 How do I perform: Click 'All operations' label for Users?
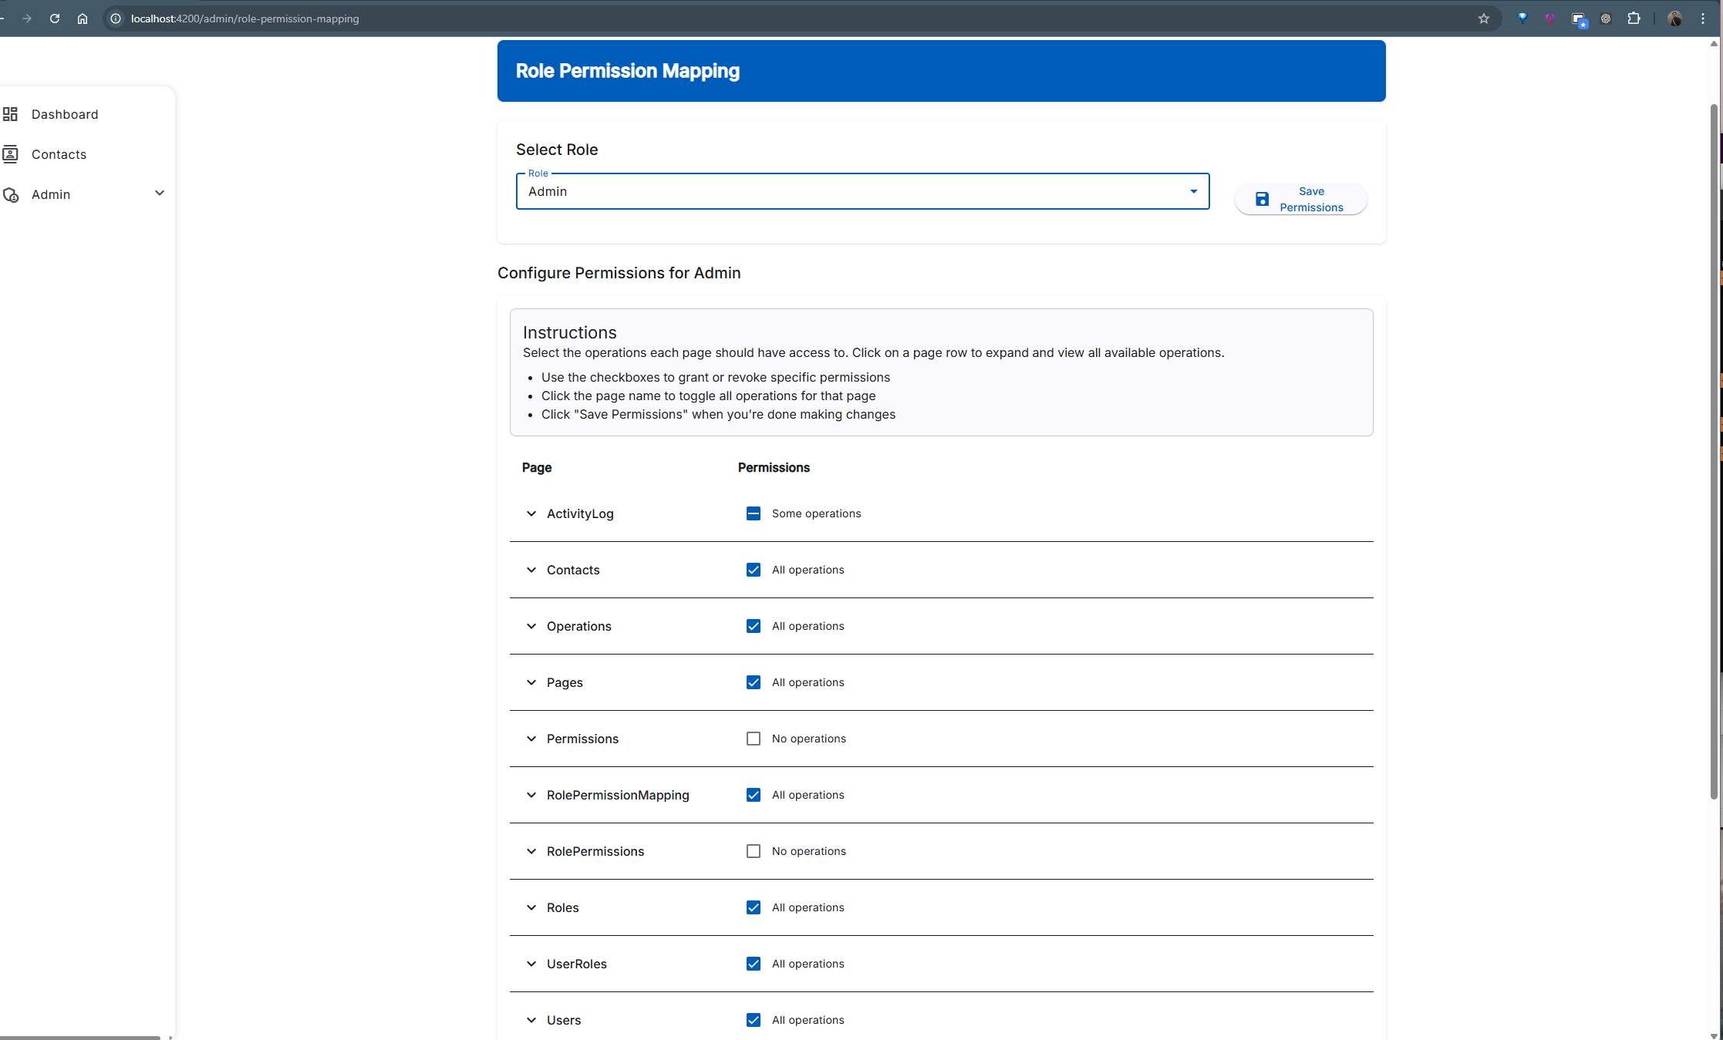point(808,1020)
